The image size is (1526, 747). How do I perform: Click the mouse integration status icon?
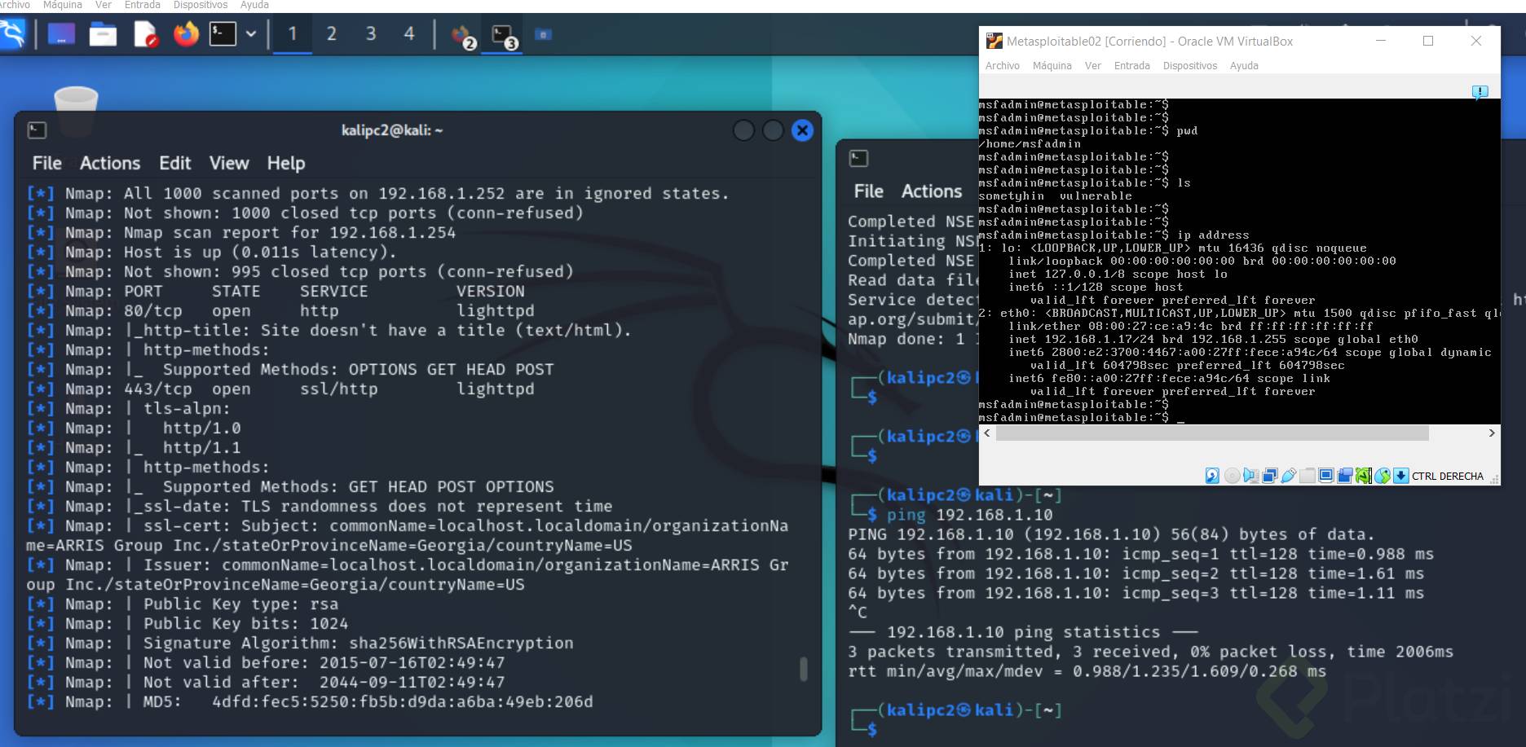click(1383, 476)
